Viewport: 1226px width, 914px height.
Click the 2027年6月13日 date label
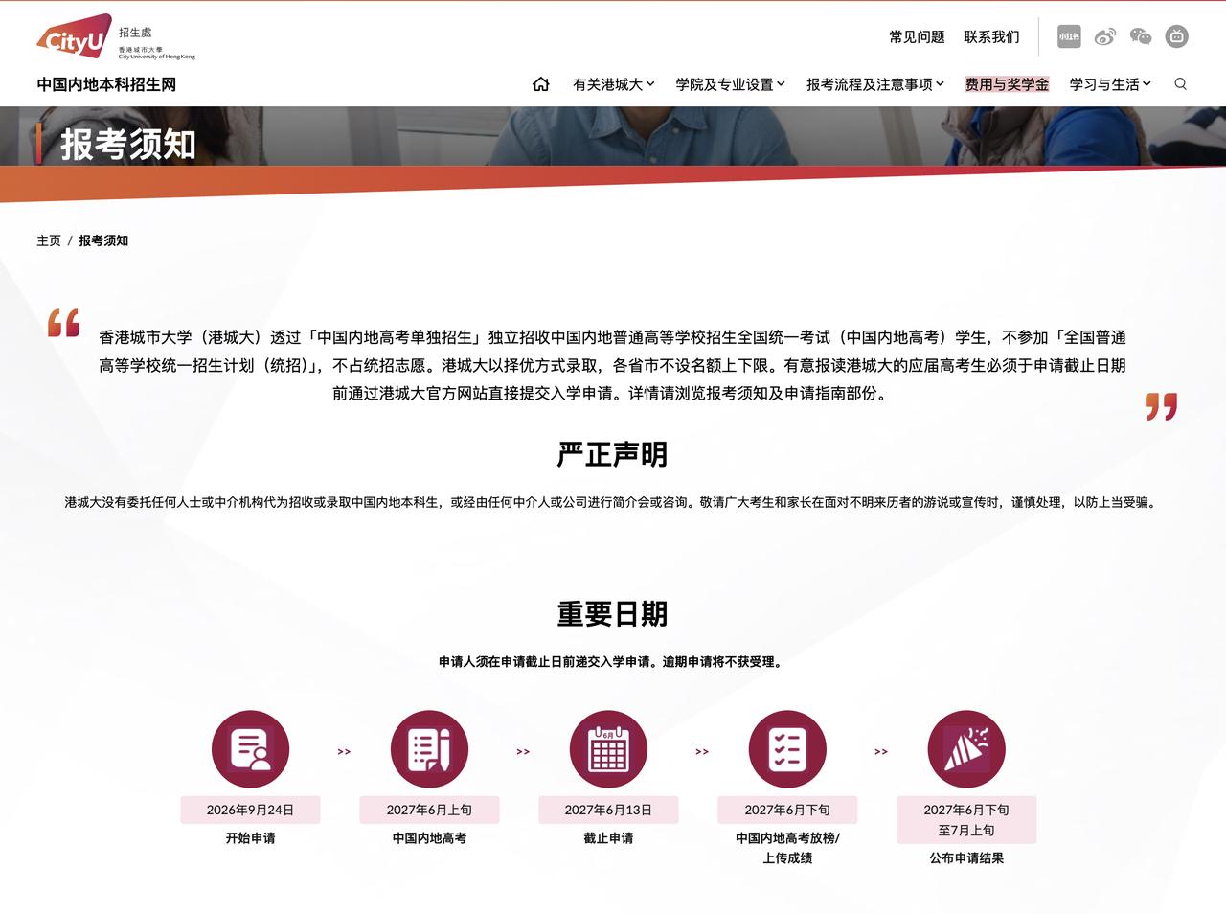click(608, 810)
